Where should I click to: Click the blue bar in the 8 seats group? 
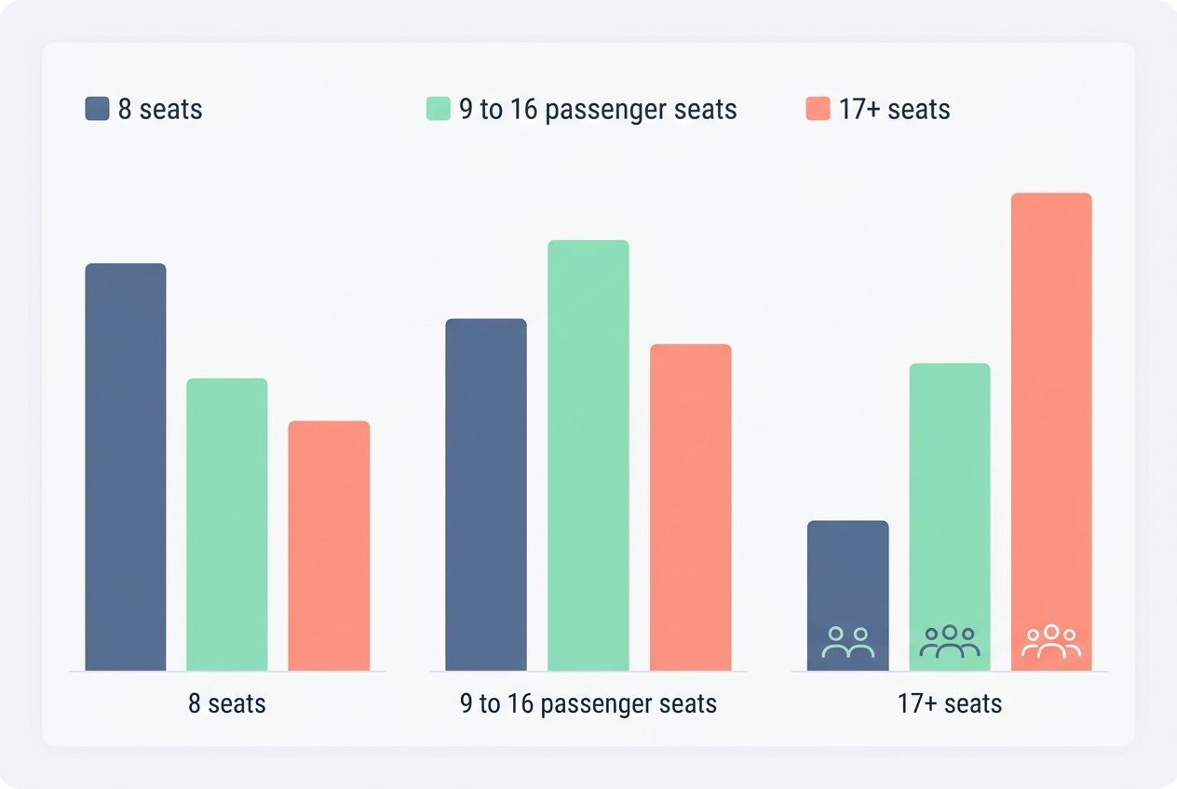(126, 467)
